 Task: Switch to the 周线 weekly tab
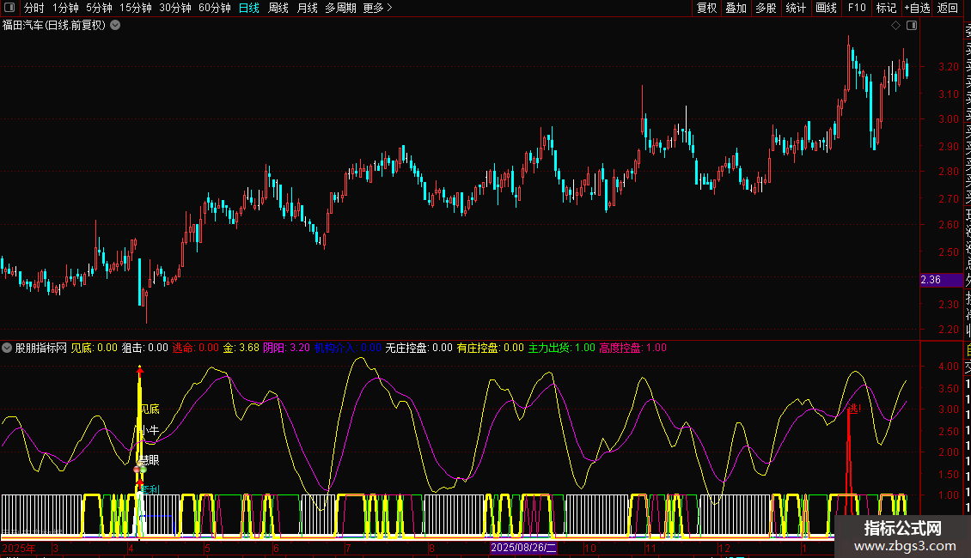point(278,9)
